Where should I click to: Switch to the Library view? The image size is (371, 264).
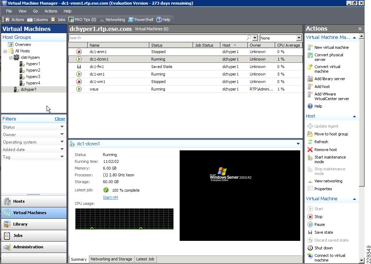[x=34, y=224]
